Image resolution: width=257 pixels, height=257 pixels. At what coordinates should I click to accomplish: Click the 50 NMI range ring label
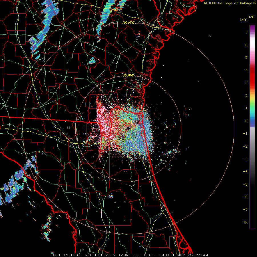click(128, 75)
